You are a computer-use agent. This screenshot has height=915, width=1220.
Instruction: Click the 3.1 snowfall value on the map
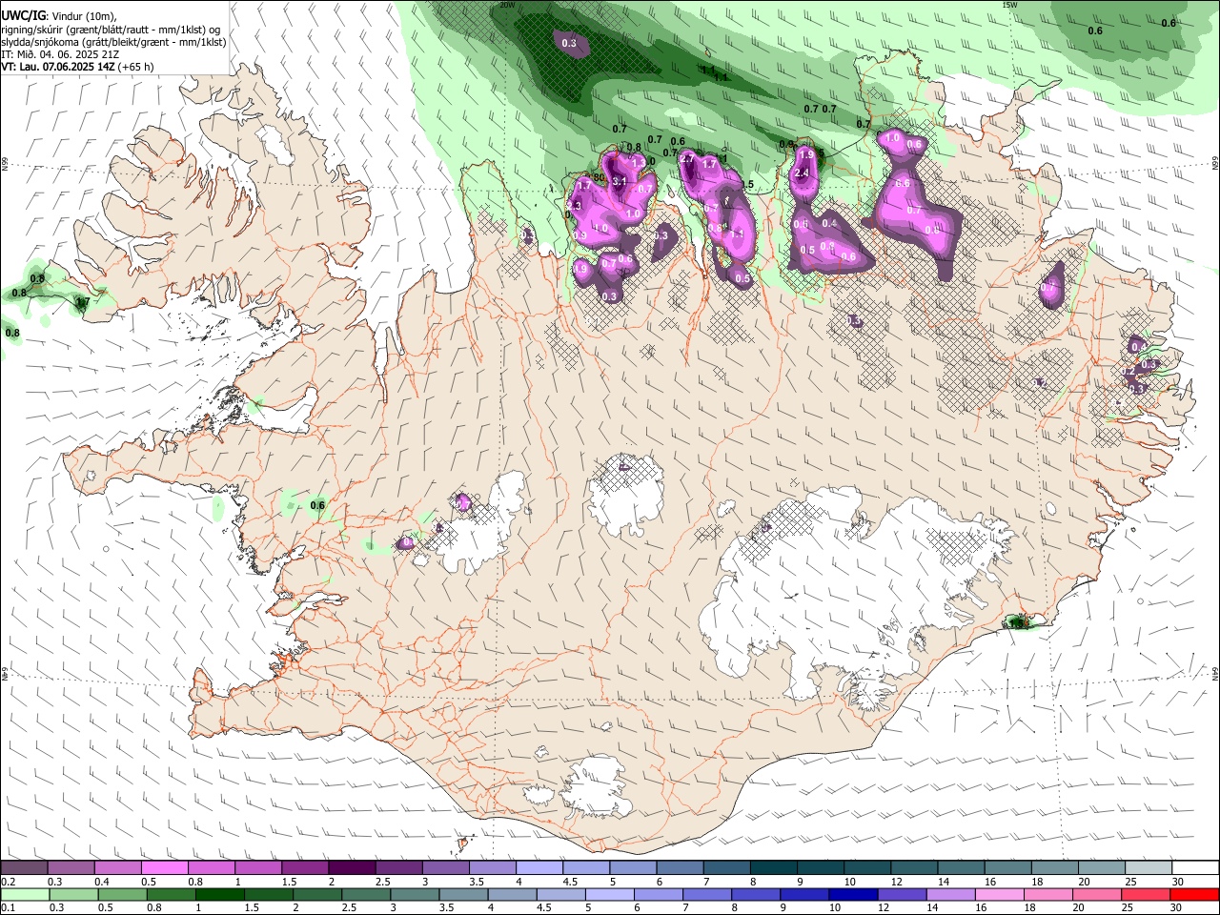(619, 181)
